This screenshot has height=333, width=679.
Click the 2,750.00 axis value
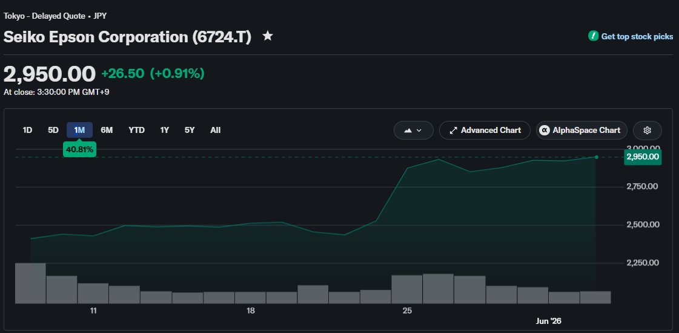pyautogui.click(x=642, y=187)
